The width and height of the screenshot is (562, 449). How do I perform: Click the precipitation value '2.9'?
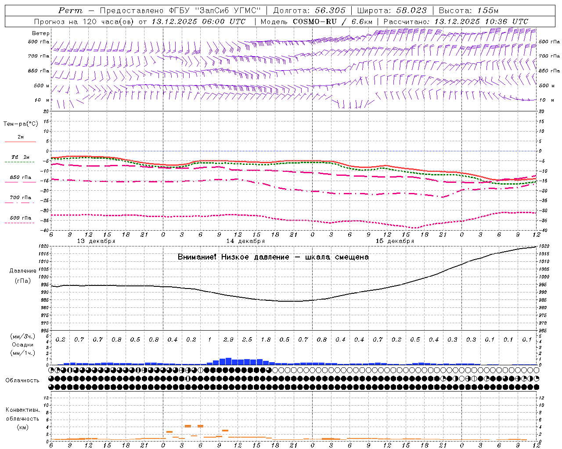[x=228, y=339]
